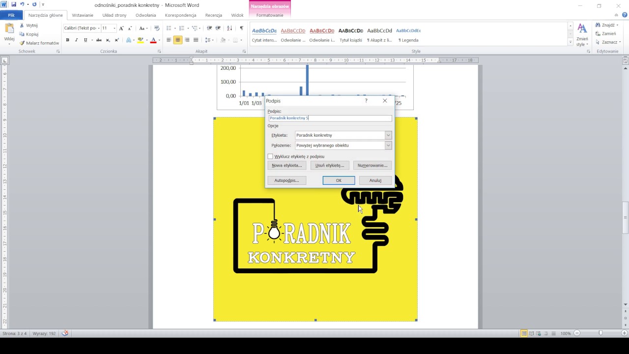This screenshot has width=629, height=354.
Task: Increase paragraph indent
Action: click(x=218, y=28)
